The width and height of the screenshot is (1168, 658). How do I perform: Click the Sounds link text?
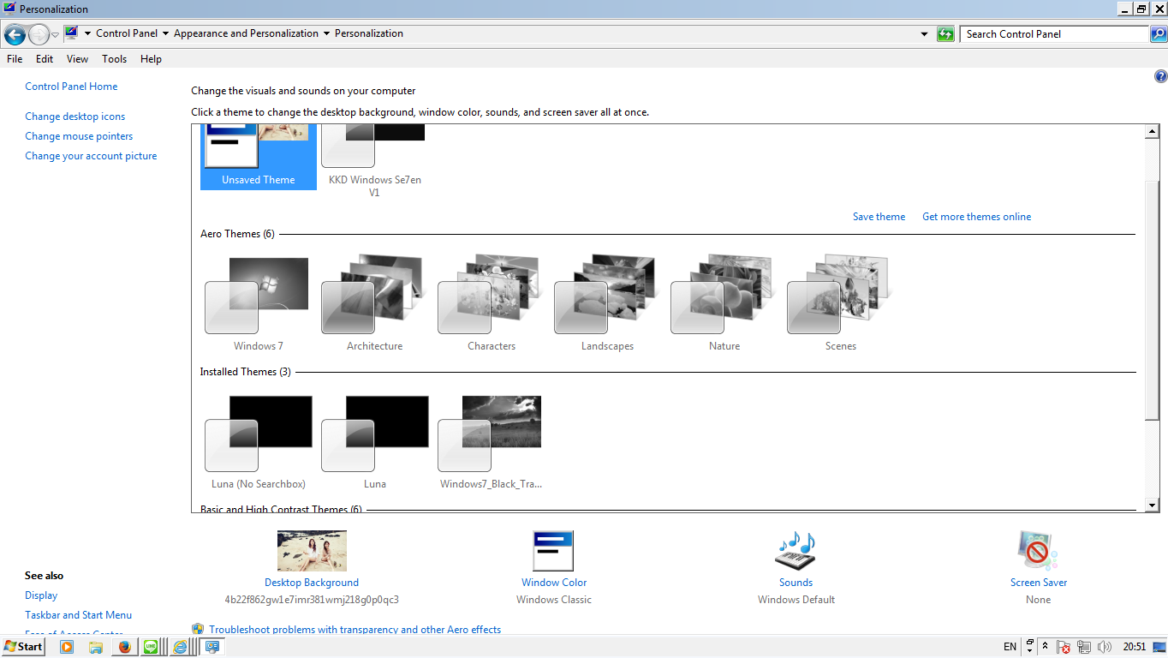click(x=796, y=583)
